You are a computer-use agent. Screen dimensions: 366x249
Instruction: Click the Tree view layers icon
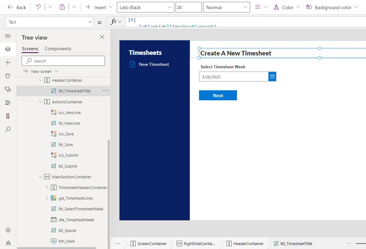[x=8, y=49]
